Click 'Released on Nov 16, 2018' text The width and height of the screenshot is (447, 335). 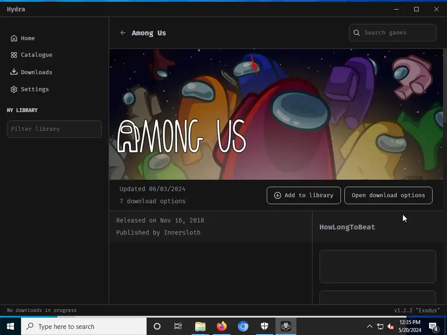(160, 220)
